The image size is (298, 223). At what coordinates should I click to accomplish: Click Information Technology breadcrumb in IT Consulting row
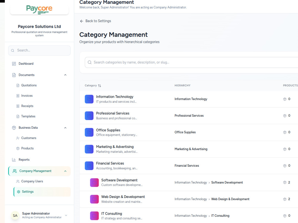[x=191, y=216]
